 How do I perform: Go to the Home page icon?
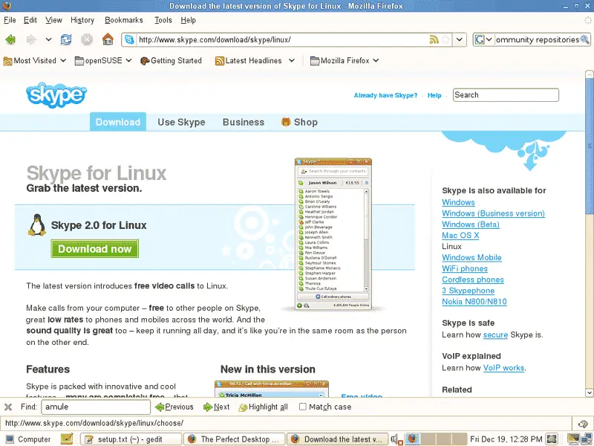click(x=108, y=39)
